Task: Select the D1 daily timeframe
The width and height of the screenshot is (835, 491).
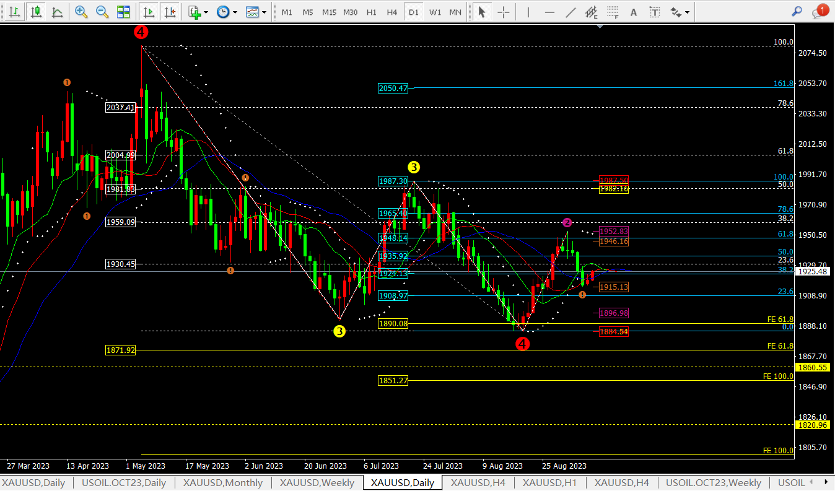Action: point(413,12)
